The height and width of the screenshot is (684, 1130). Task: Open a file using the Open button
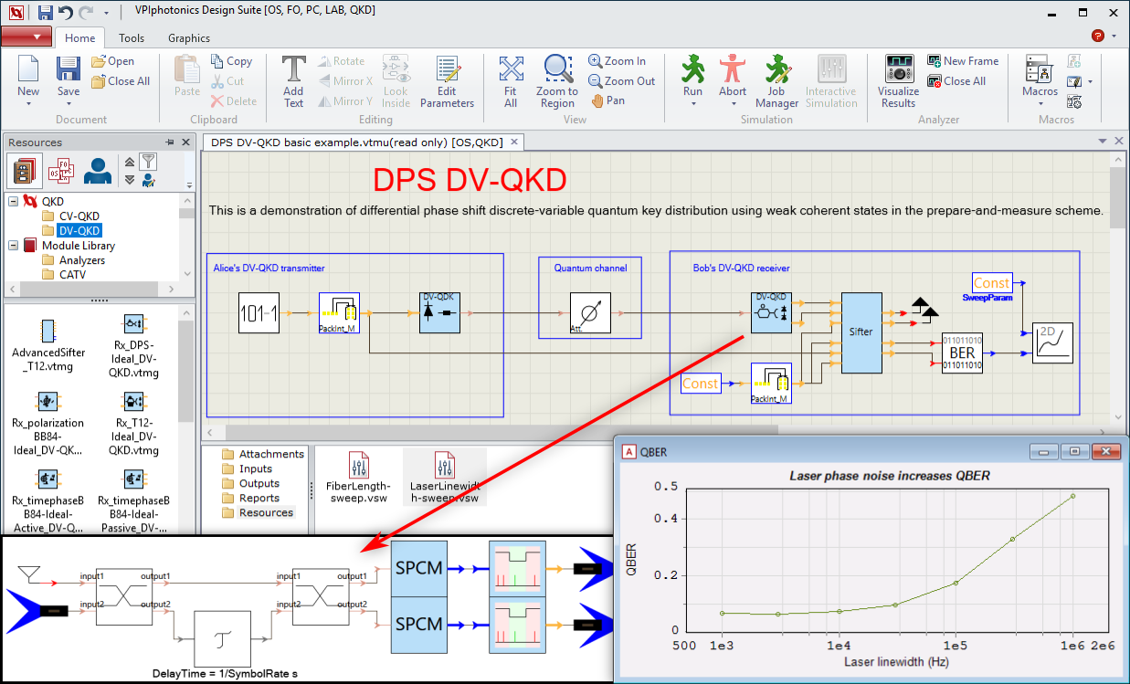point(113,61)
